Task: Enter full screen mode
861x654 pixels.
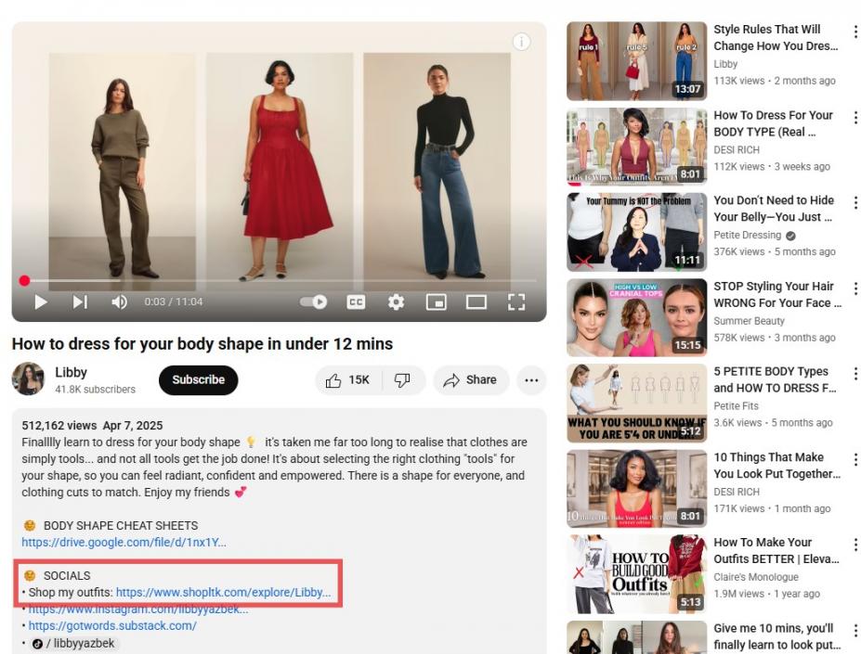Action: (x=516, y=301)
